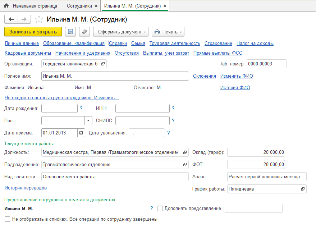Image resolution: width=316 pixels, height=229 pixels.
Task: Show help for Дата рождения
Action: 81,109
